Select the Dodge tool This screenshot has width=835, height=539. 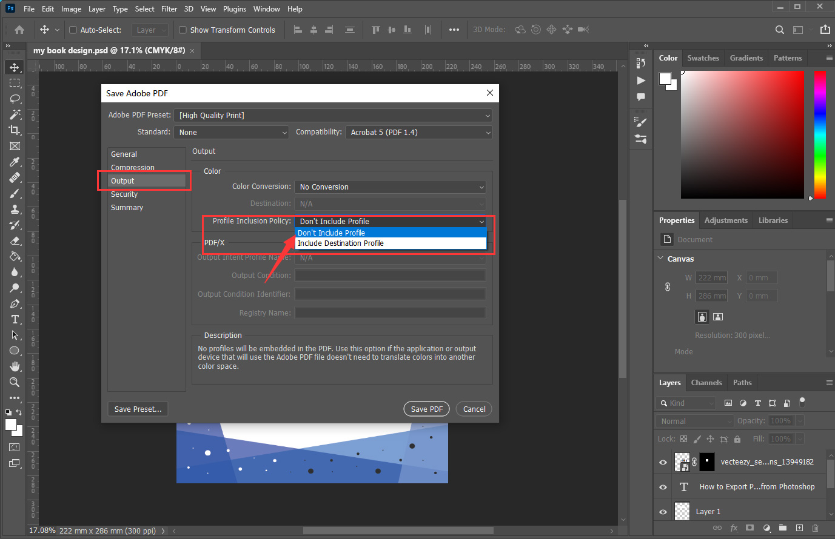coord(15,288)
